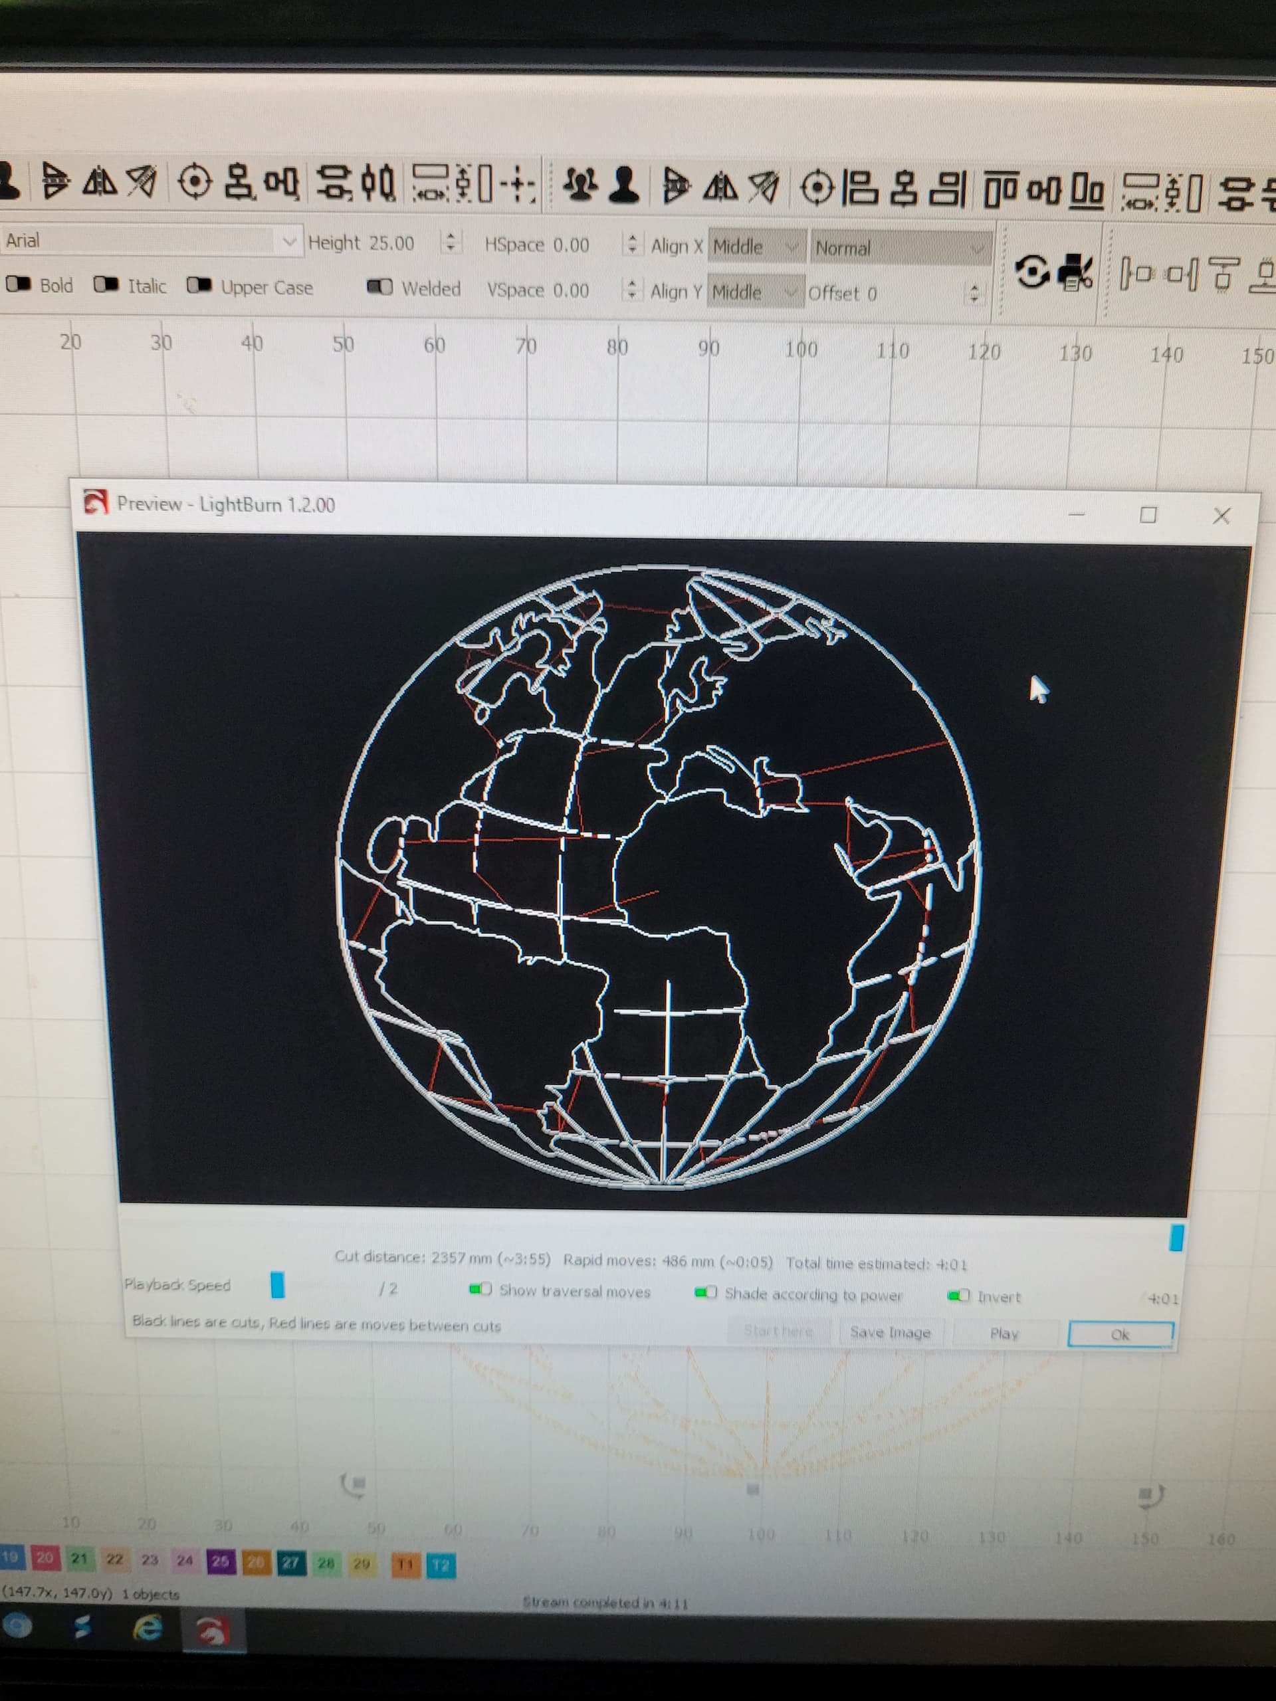Select color swatch 29
The height and width of the screenshot is (1701, 1276).
click(361, 1563)
